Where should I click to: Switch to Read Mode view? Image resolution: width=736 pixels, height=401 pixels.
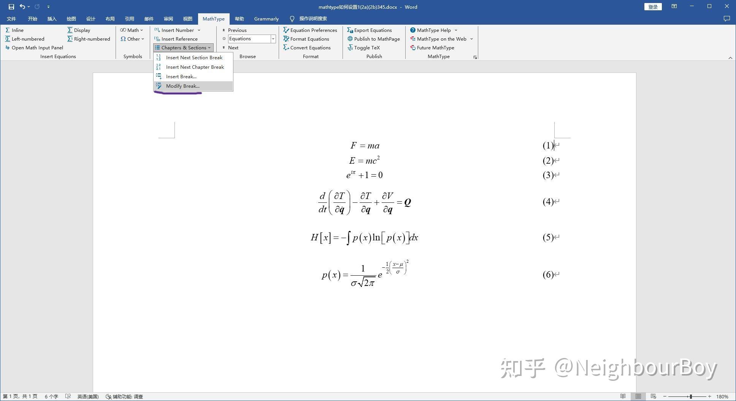(x=623, y=396)
